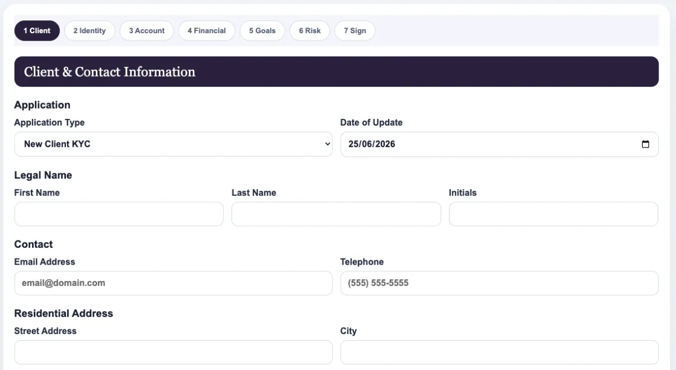676x370 pixels.
Task: Open the 3 Account step
Action: (146, 31)
